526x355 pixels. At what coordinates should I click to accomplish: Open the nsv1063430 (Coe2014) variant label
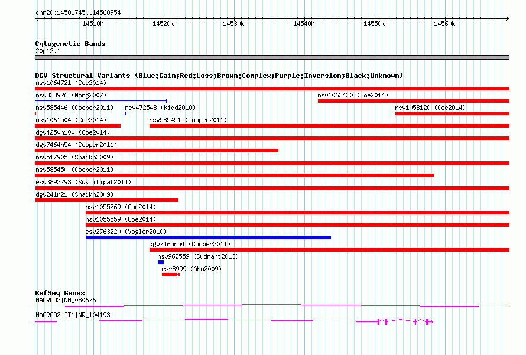(x=353, y=95)
